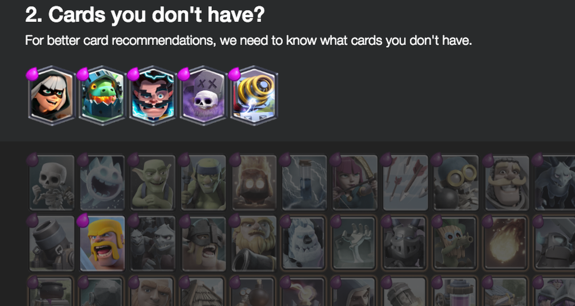Click the Fireball spell card

point(507,243)
